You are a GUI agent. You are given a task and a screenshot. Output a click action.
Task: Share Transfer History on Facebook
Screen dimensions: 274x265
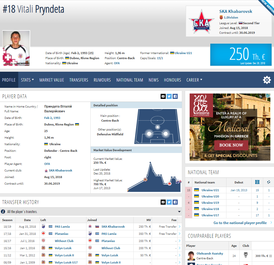[x=175, y=202]
